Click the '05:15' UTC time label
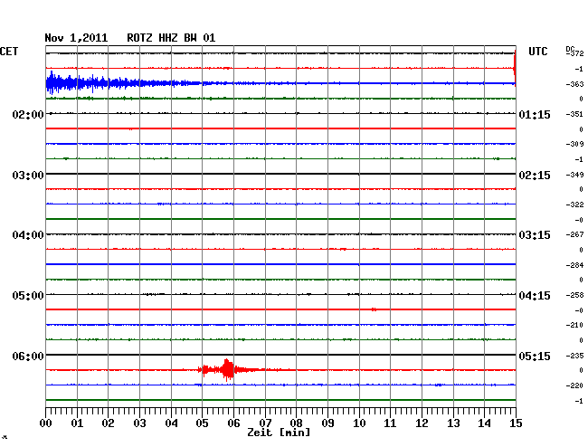Image resolution: width=588 pixels, height=447 pixels. 535,356
